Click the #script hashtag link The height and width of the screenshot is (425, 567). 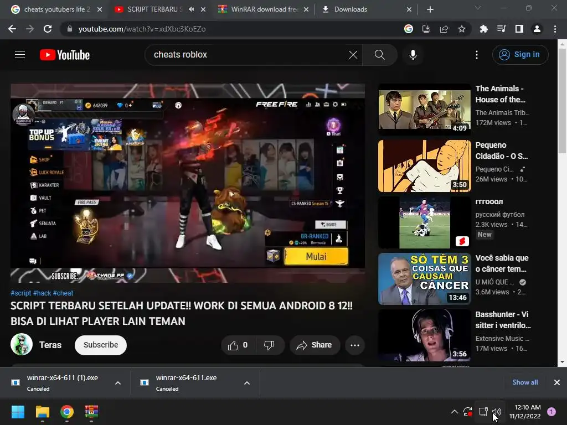(20, 293)
